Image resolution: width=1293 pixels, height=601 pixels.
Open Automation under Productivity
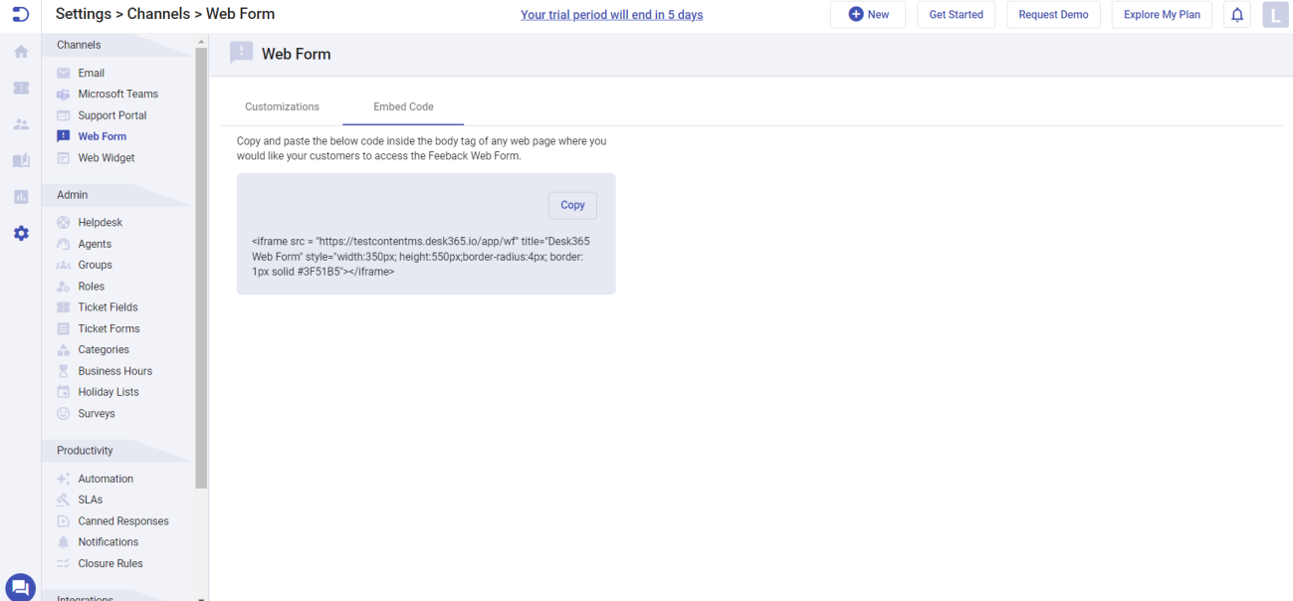point(106,479)
